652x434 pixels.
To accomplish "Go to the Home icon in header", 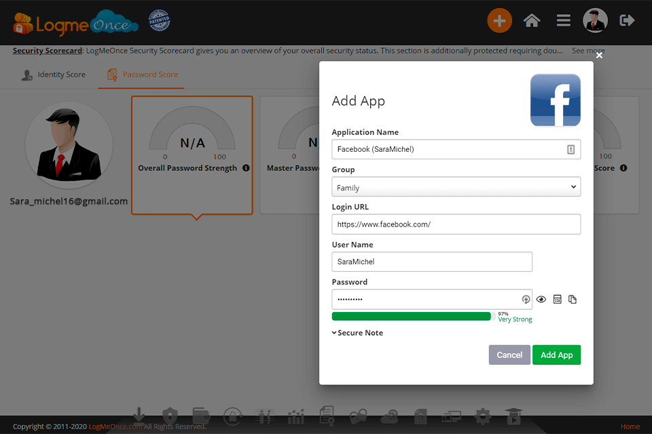I will click(x=532, y=21).
